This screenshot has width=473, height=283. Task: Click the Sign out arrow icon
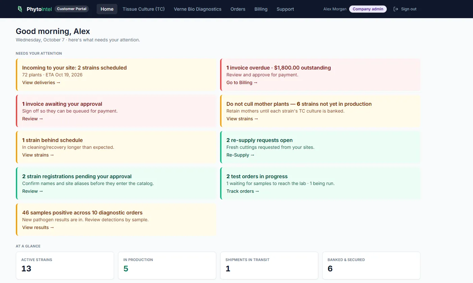pos(396,9)
